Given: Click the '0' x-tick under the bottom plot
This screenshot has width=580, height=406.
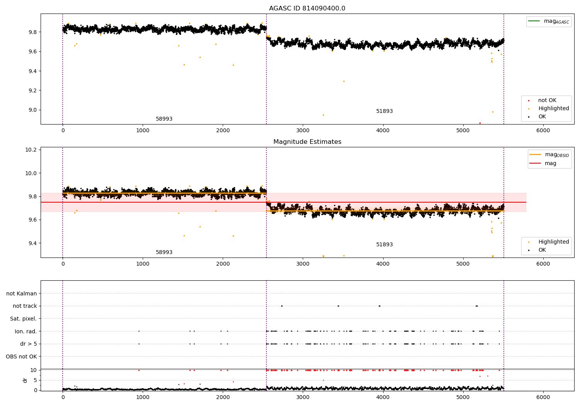Looking at the screenshot, I should [63, 397].
